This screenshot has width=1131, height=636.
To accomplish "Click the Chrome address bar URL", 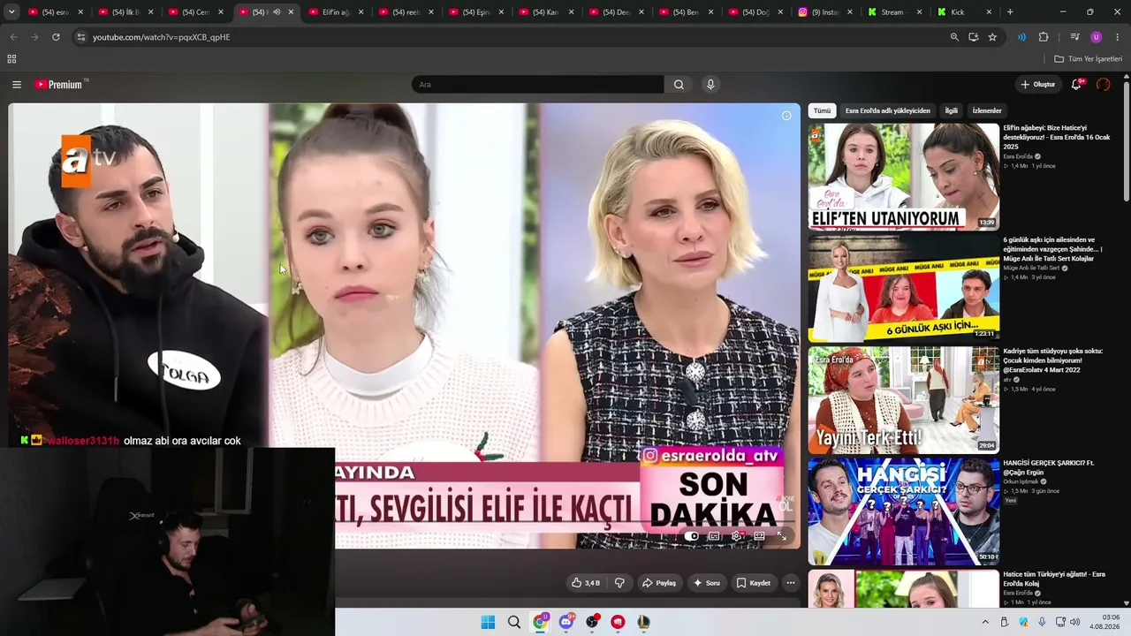I will coord(161,37).
